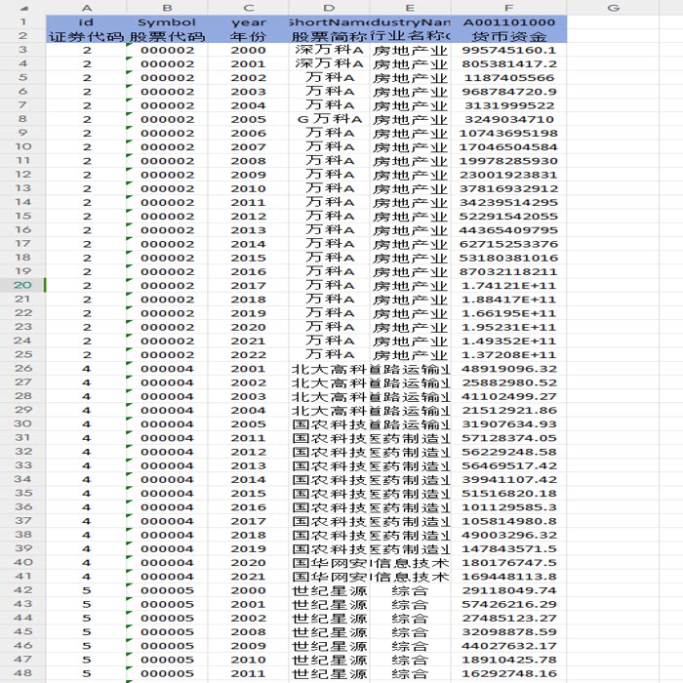Viewport: 683px width, 683px height.
Task: Select column E header
Action: 410,8
